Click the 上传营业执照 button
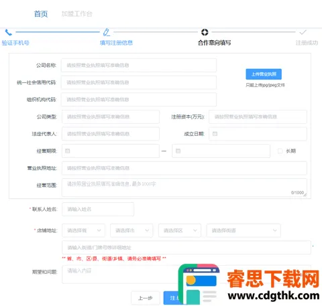The image size is (322, 306). (x=264, y=74)
